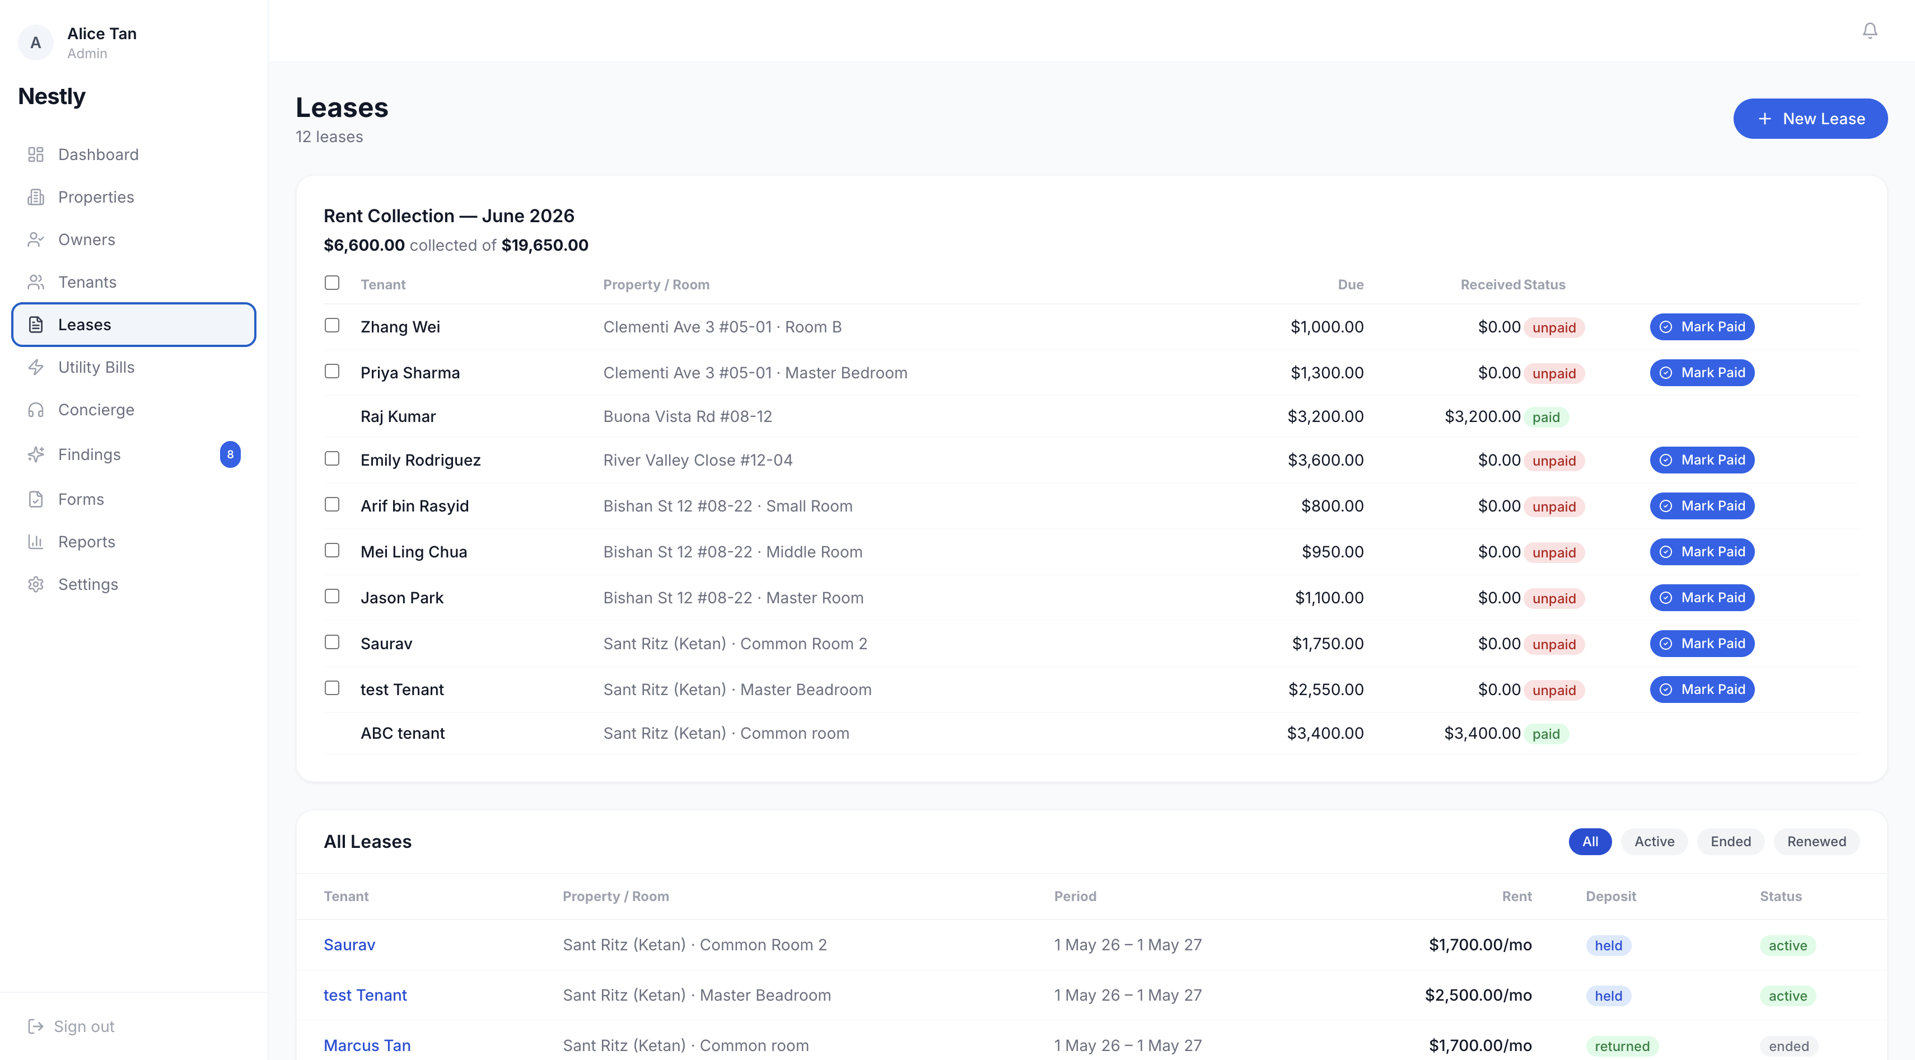Click the Dashboard grid icon
The height and width of the screenshot is (1060, 1915).
point(36,154)
